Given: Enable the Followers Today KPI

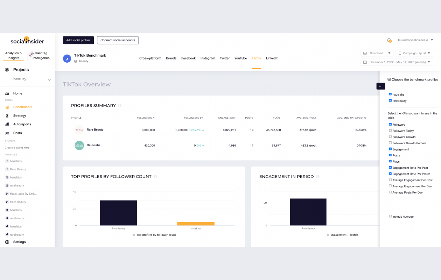Looking at the screenshot, I should pyautogui.click(x=390, y=131).
